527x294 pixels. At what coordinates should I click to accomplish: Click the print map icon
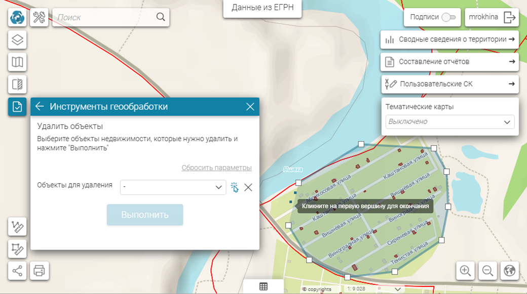40,271
